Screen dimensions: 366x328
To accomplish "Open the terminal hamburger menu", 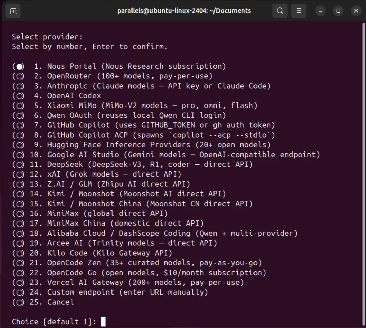I will click(299, 11).
